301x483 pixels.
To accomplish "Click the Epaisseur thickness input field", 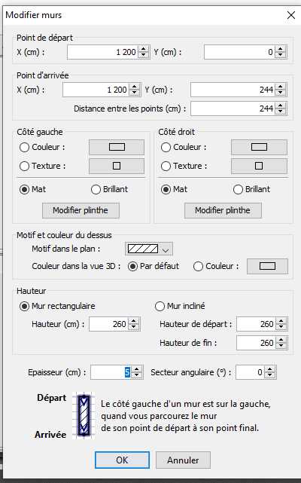I will click(111, 372).
